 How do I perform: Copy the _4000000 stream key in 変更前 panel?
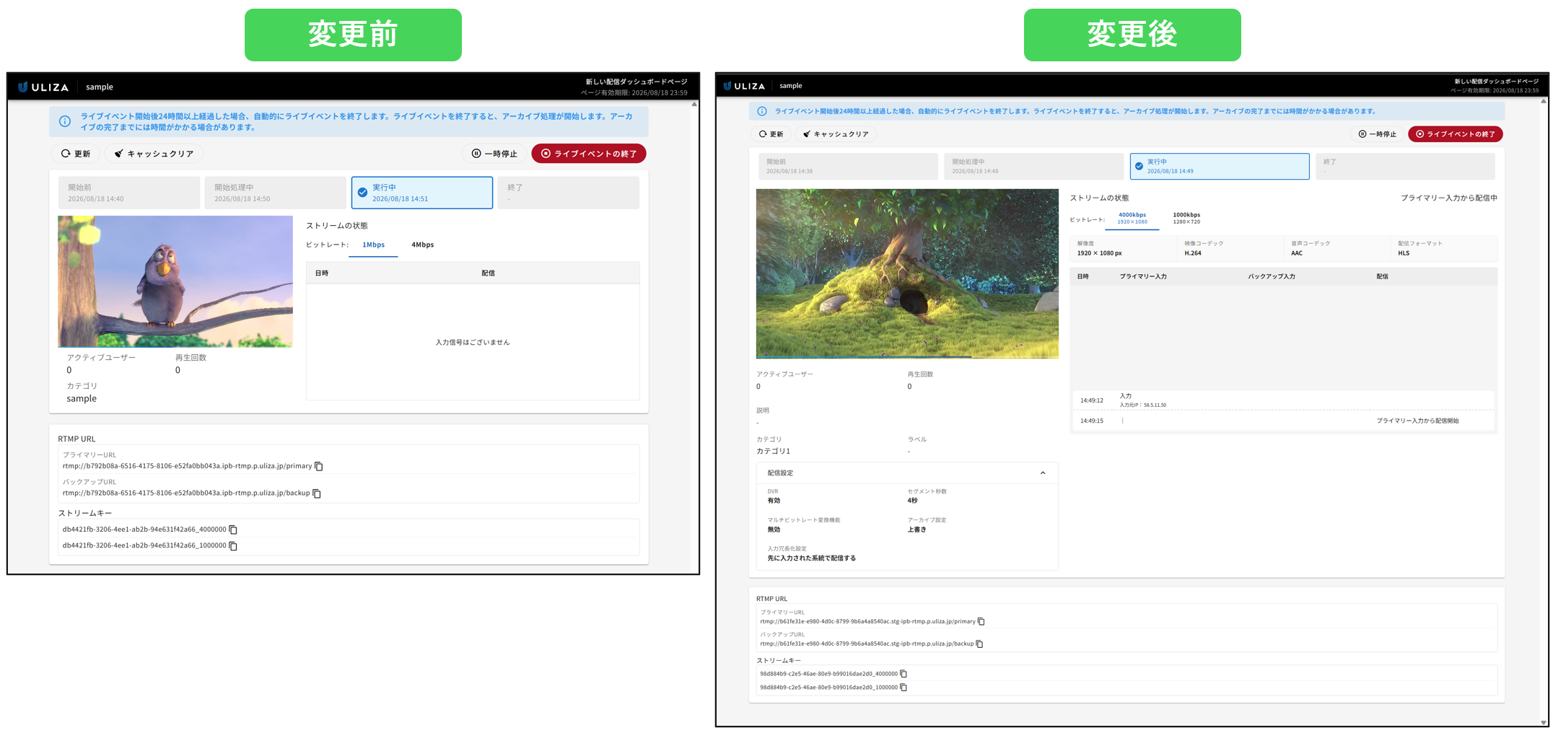pyautogui.click(x=233, y=530)
